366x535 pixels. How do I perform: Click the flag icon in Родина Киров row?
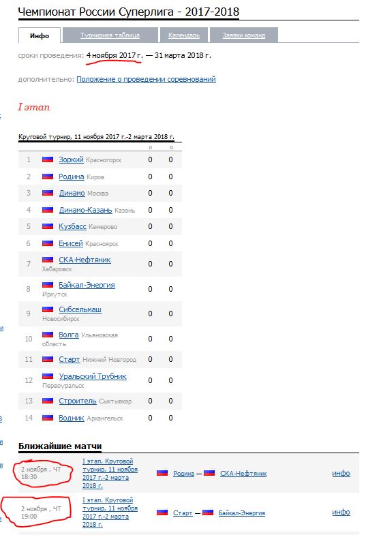pos(48,177)
